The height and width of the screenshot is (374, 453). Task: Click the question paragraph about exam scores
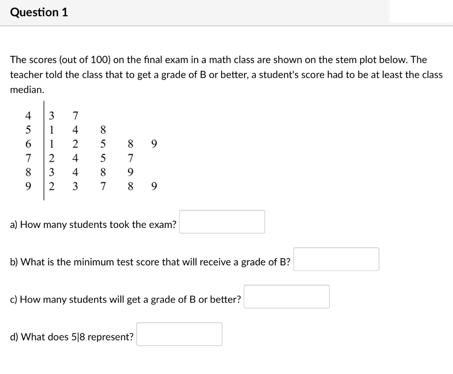[x=221, y=74]
